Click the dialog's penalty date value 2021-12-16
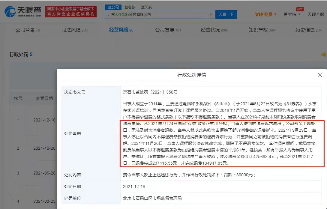This screenshot has height=209, width=327. pyautogui.click(x=134, y=187)
